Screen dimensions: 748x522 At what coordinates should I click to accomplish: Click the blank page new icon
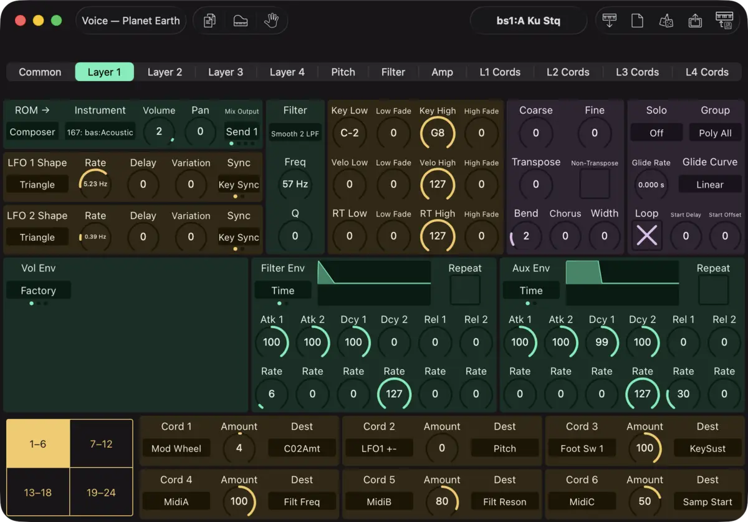[x=637, y=21]
